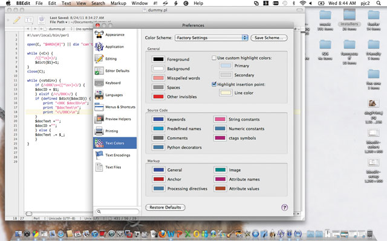Screen dimensions: 387x241
Task: Click the Numeric constants color swatch
Action: click(x=220, y=128)
